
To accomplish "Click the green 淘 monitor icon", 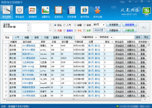I will tap(146, 12).
